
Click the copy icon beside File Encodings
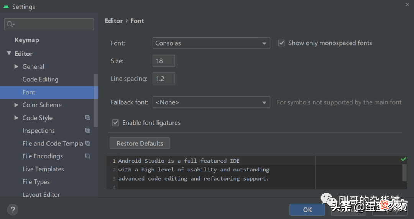[x=88, y=156]
